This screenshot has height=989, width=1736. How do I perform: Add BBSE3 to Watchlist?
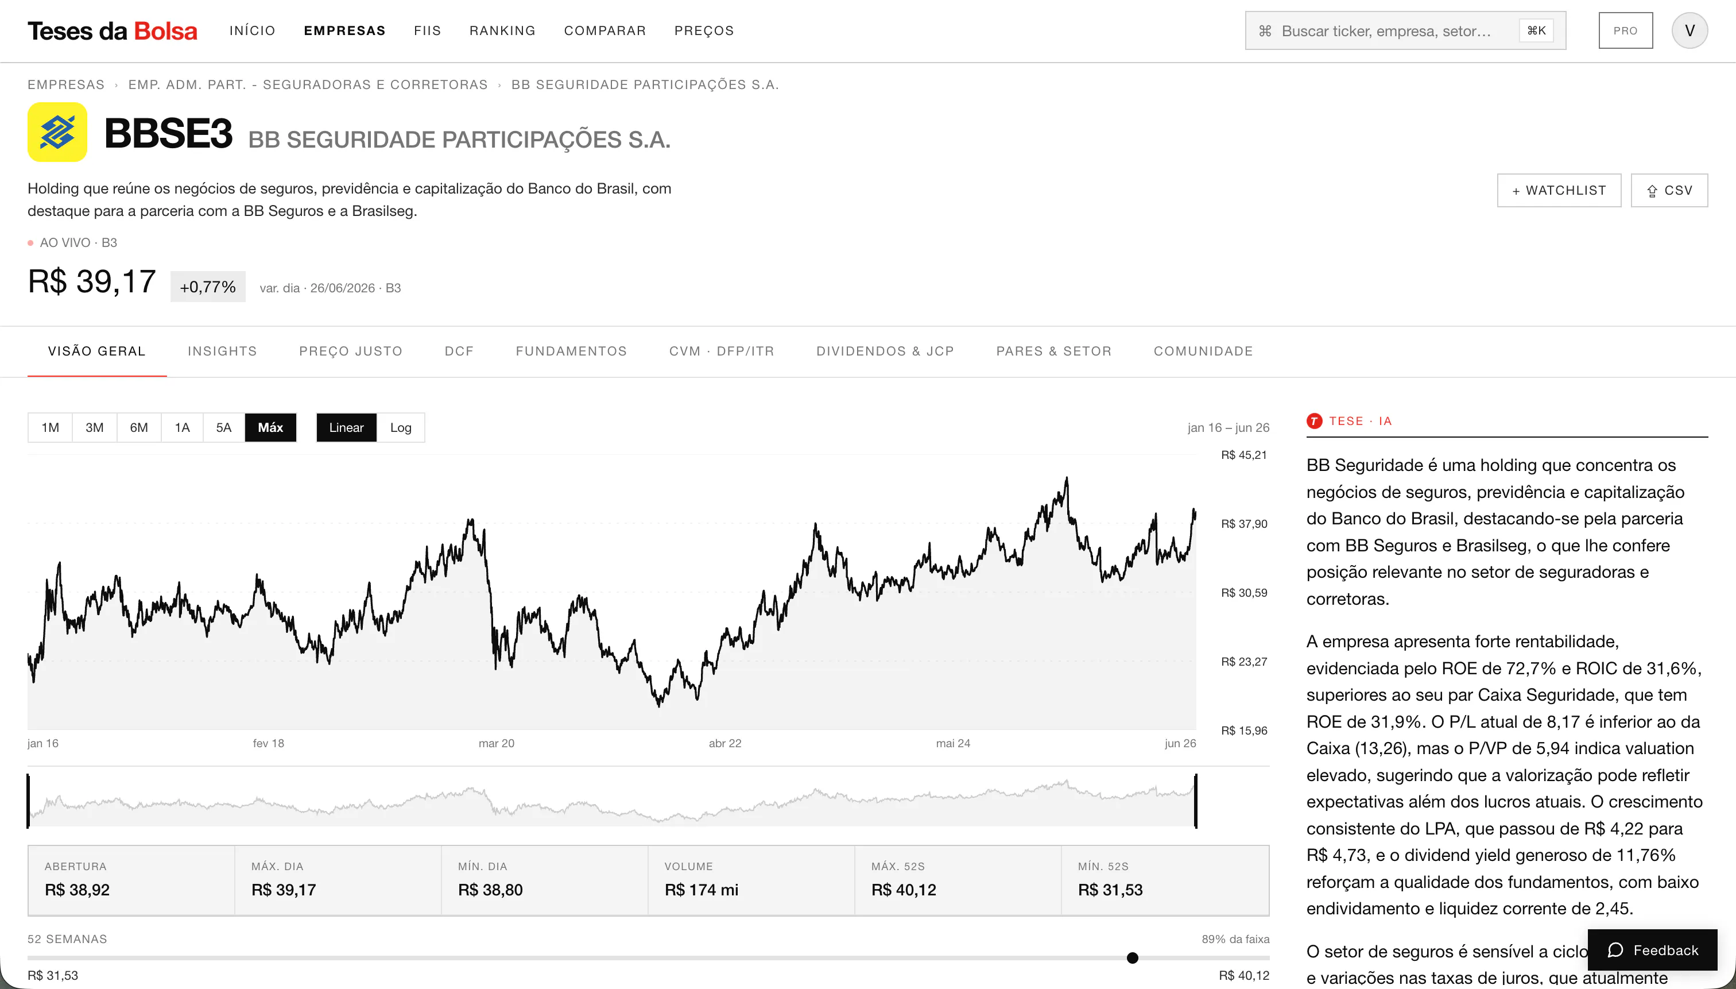[x=1559, y=190]
